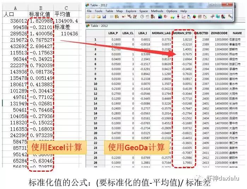Click the red box plot icon

point(178,17)
